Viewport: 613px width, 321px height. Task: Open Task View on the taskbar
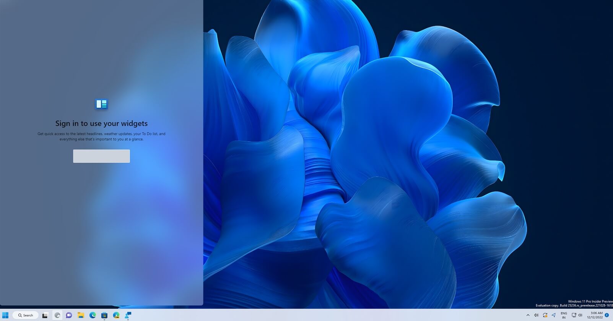[45, 315]
